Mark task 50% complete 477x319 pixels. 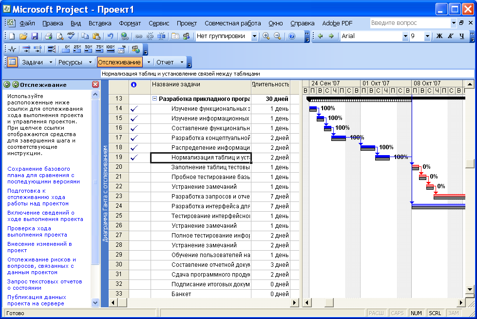click(x=88, y=49)
